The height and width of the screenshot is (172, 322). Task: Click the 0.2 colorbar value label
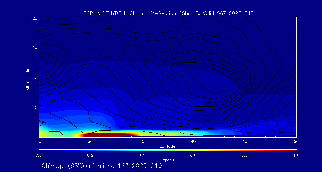coord(90,155)
